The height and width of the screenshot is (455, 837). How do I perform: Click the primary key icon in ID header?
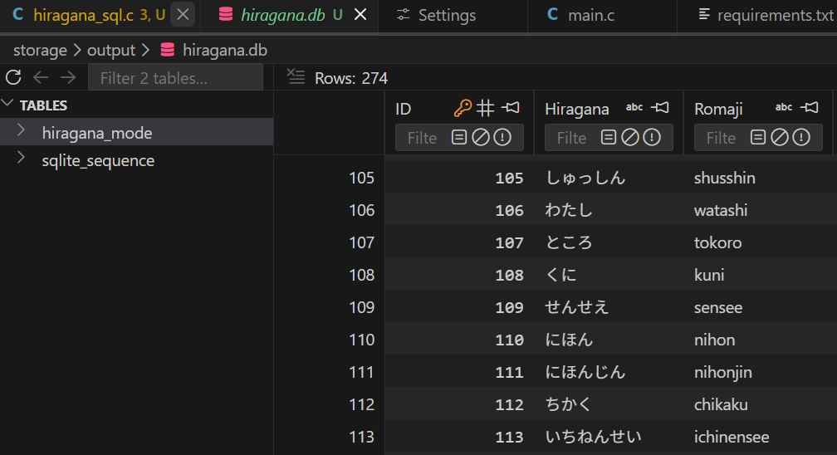coord(463,108)
